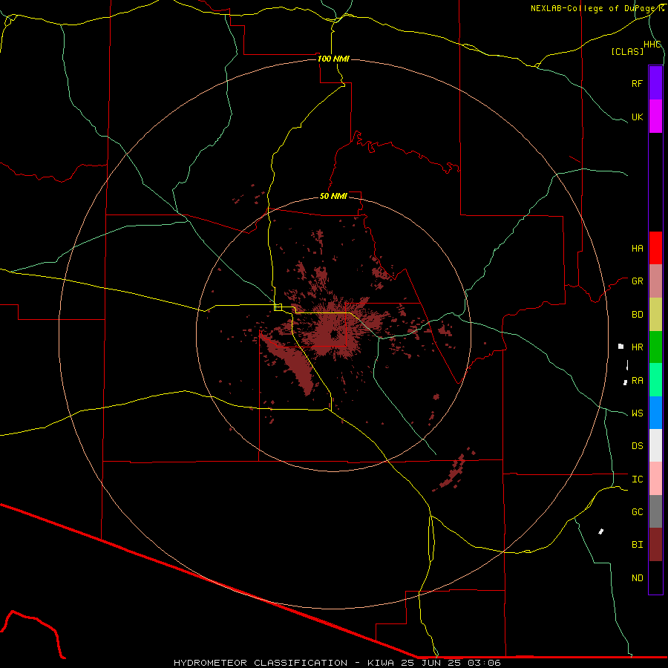Click the echo cluster beyond the 50 NMI ring to the southeast
Viewport: 668px width, 668px height.
[453, 470]
